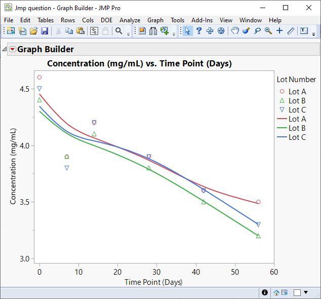Select the Help question mark tool
Image resolution: width=321 pixels, height=299 pixels.
(198, 31)
